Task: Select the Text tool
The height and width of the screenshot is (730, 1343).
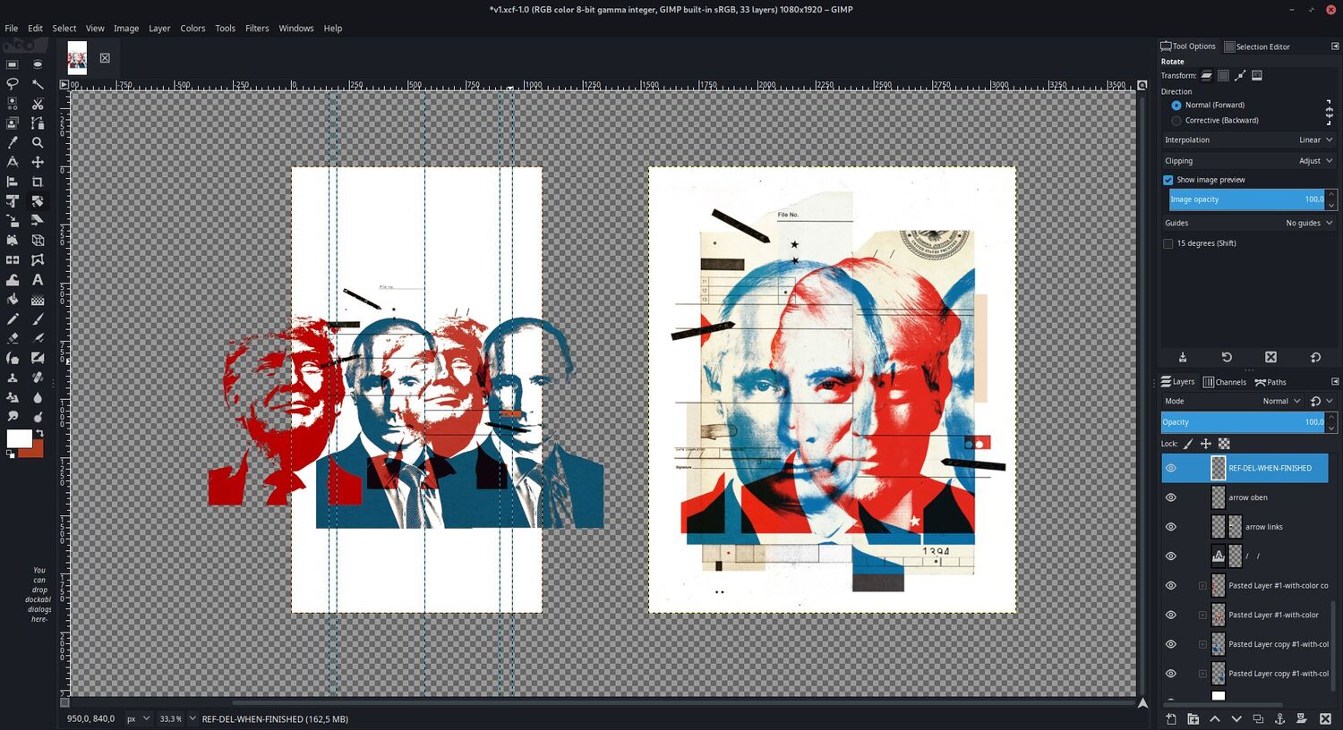Action: (x=38, y=280)
